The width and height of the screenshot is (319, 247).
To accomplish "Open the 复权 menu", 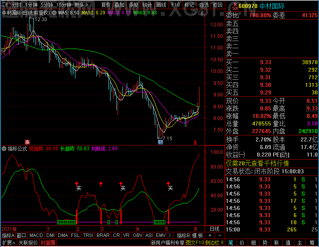I will pos(106,5).
